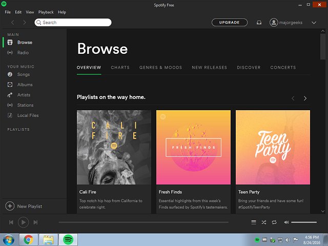Screen dimensions: 328x246
Task: Skip to the next track
Action: [x=35, y=222]
